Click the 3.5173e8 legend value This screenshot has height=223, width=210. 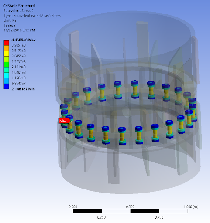(19, 51)
